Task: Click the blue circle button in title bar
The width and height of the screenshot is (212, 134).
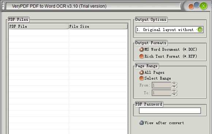Action: [x=197, y=5]
